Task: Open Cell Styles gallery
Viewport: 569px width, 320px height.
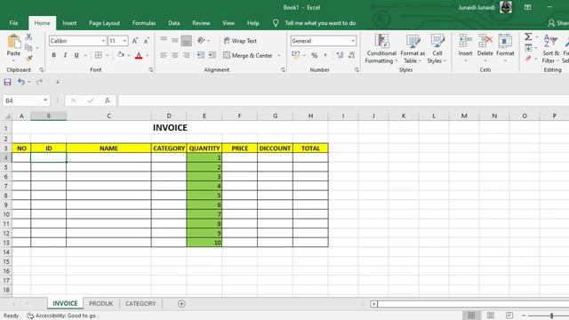Action: (x=437, y=49)
